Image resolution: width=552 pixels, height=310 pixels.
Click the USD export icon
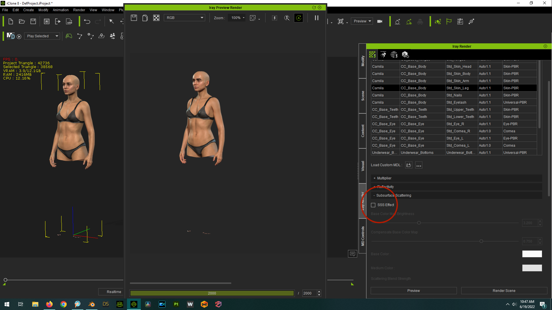point(69,22)
